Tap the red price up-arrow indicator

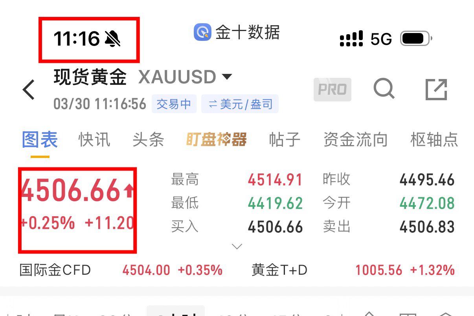[x=129, y=191]
